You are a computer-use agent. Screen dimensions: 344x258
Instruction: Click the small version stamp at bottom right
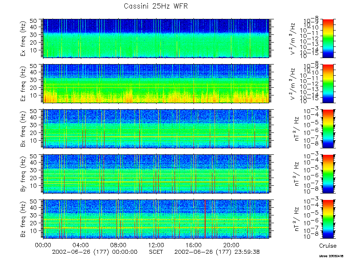point(330,256)
